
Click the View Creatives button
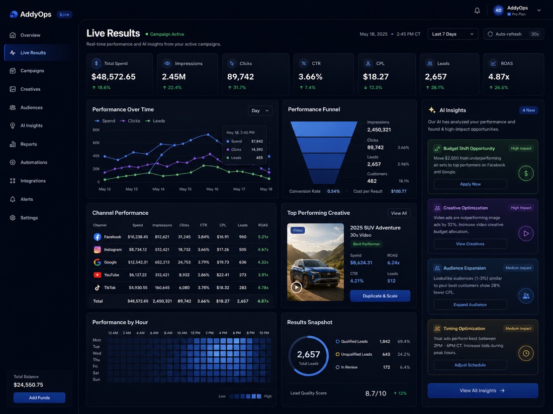pos(470,244)
